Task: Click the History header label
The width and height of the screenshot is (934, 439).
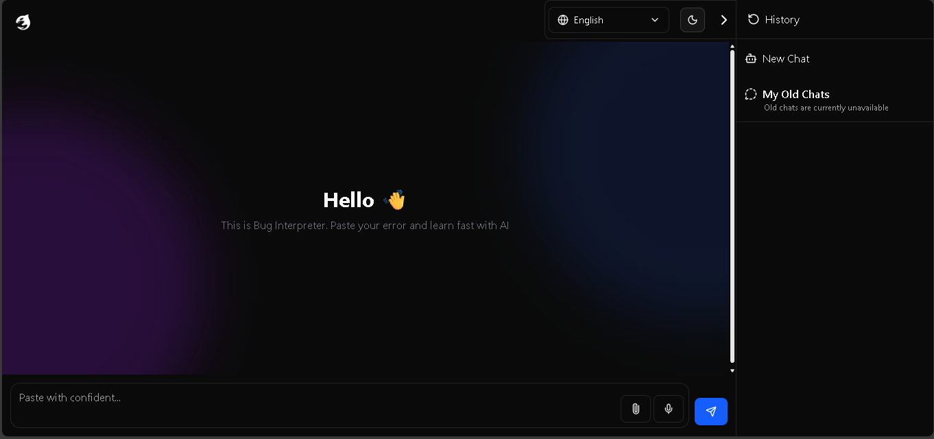Action: coord(782,20)
